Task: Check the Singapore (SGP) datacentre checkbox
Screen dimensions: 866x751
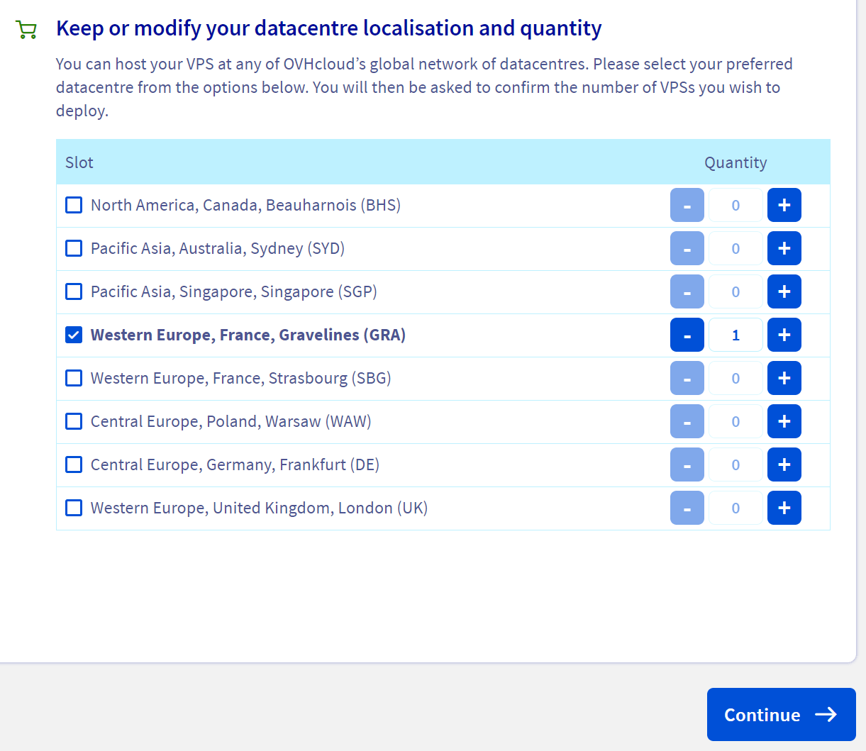Action: (74, 291)
